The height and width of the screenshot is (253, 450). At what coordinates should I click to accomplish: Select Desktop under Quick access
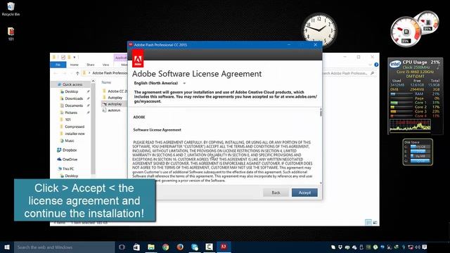point(72,91)
